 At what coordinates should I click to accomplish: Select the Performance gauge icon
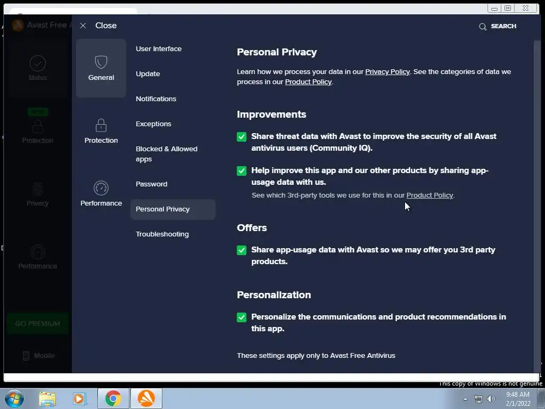click(101, 188)
